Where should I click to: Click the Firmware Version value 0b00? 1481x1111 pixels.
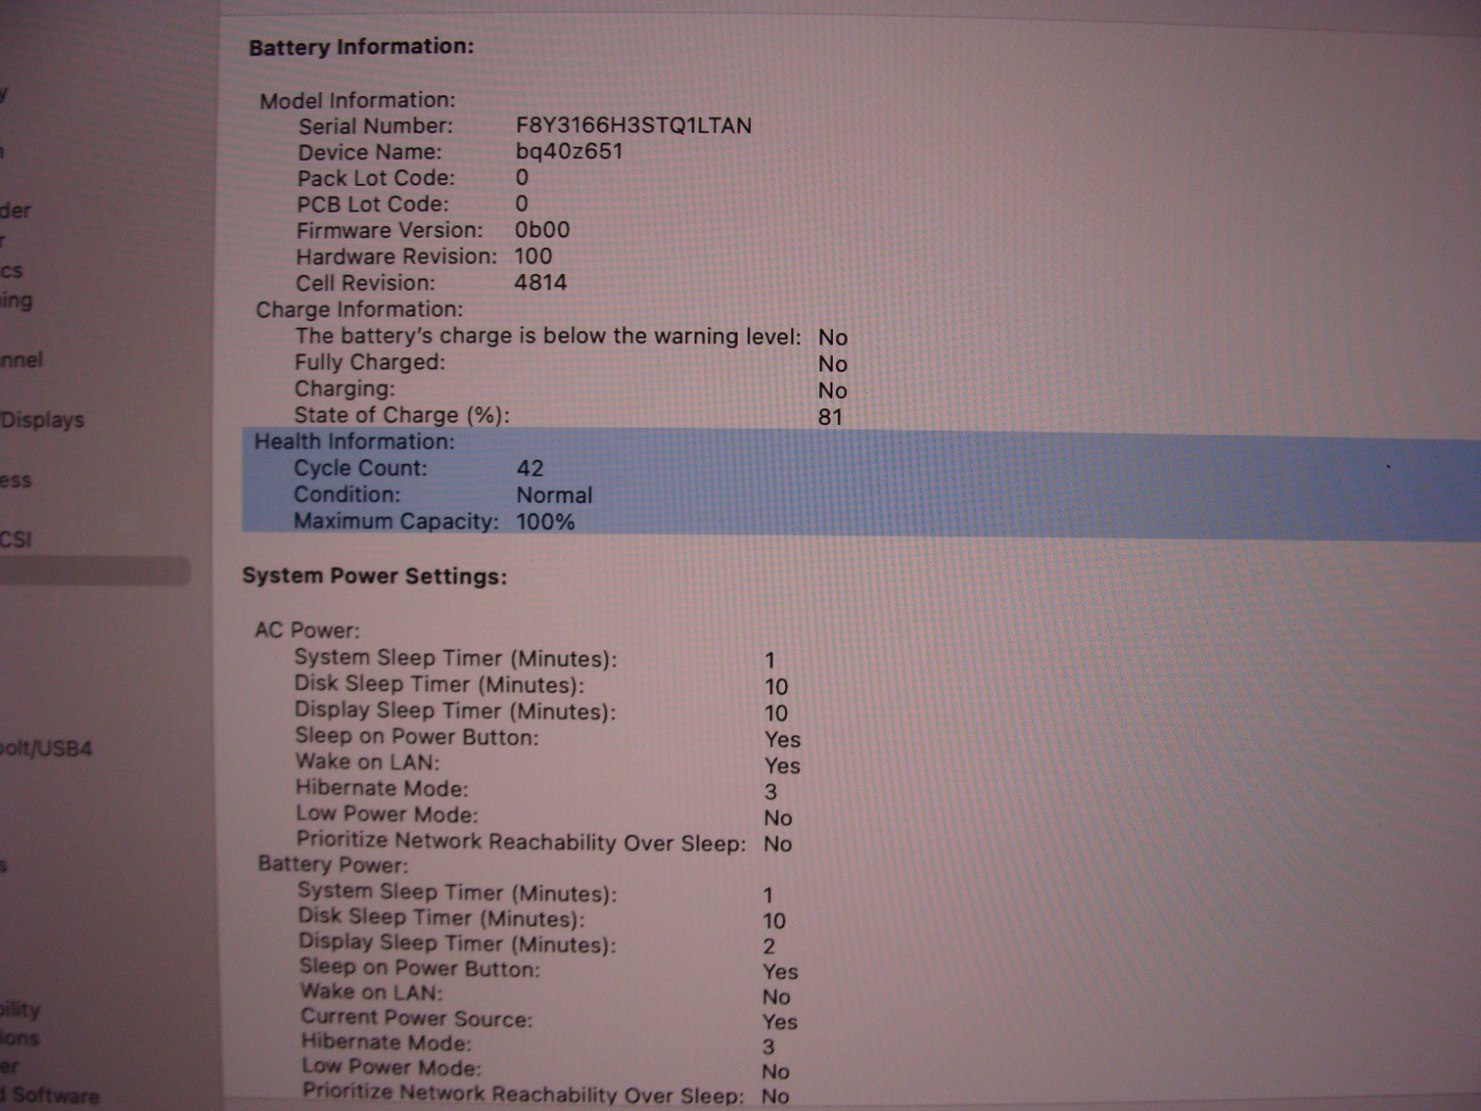pyautogui.click(x=542, y=230)
